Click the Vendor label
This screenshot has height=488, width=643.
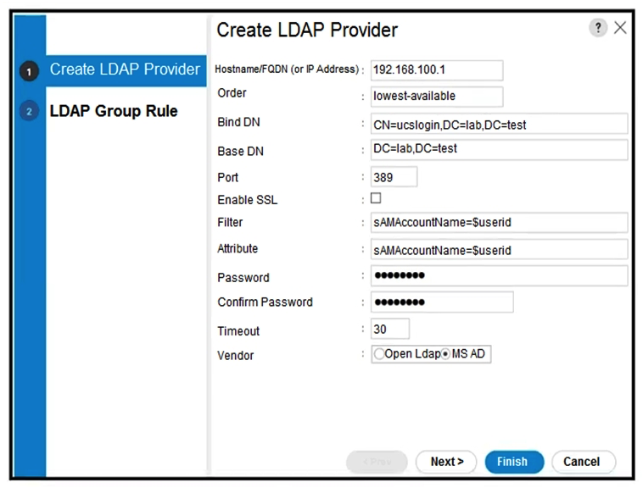point(235,355)
